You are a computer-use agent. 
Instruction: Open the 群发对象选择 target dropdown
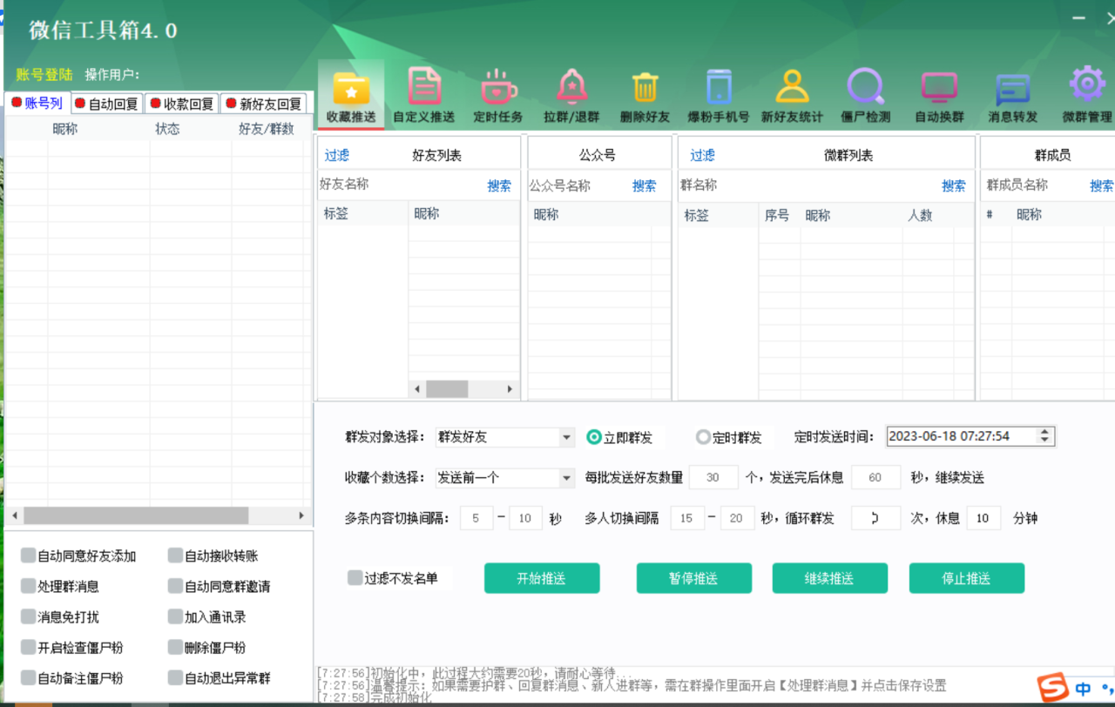(567, 436)
